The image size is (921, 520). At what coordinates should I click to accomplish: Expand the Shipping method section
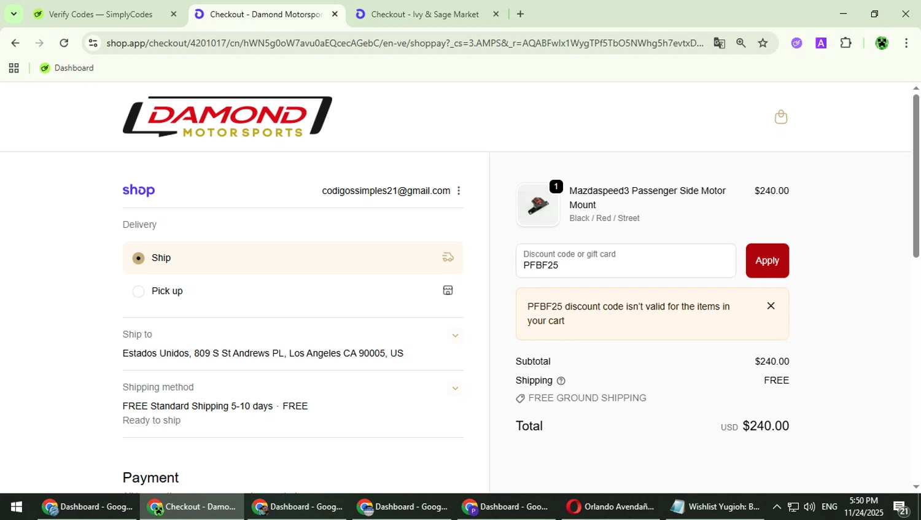(455, 388)
